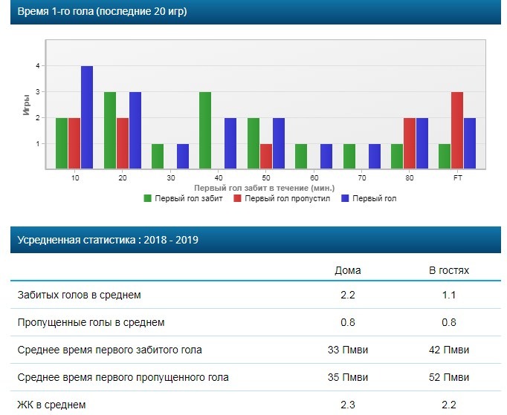Screen dimensions: 507x415
Task: Click the green bar at 40 minutes
Action: [206, 131]
